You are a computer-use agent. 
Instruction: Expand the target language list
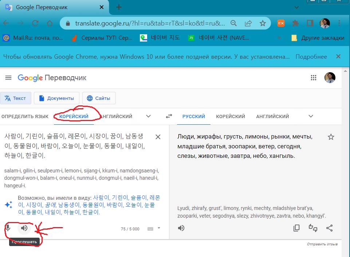(311, 116)
